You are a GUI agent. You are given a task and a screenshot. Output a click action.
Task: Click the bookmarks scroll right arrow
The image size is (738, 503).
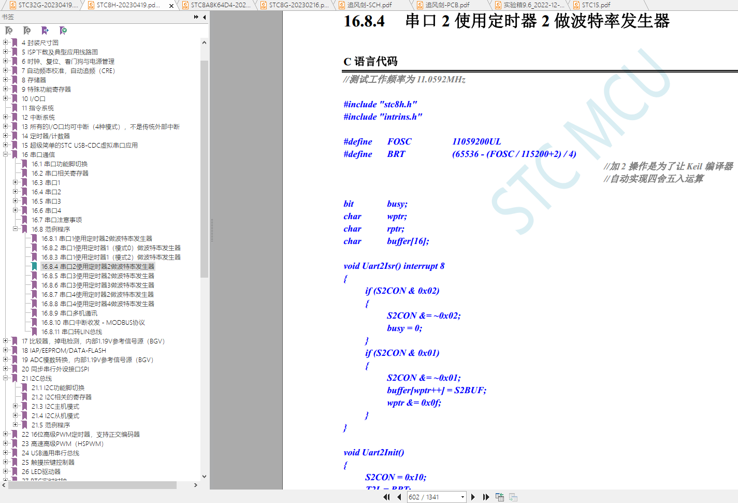point(196,485)
